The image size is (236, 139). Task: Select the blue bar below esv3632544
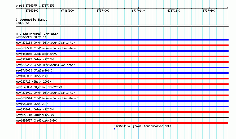coord(122,101)
